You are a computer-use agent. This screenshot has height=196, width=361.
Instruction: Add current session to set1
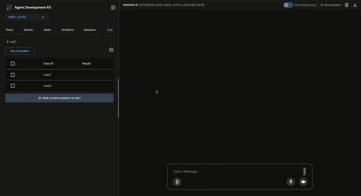tap(59, 98)
